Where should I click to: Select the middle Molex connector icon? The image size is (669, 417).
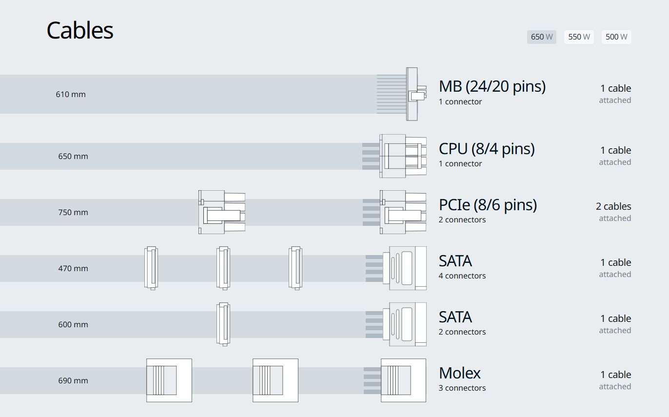coord(275,380)
